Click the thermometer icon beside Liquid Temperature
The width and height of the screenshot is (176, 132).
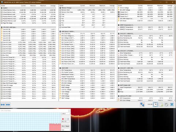(x=119, y=87)
